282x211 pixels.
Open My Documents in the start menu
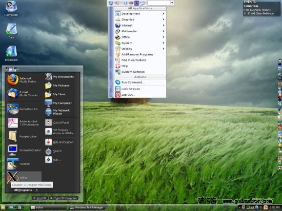click(61, 77)
